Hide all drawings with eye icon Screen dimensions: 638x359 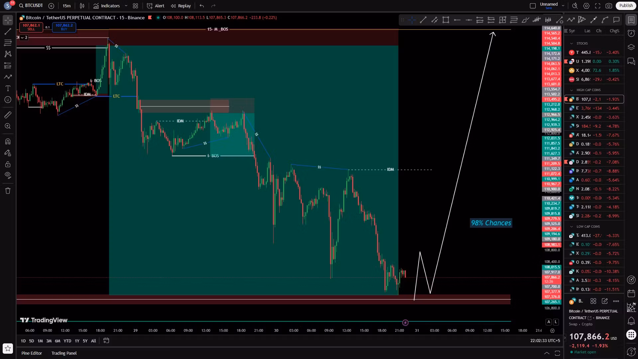tap(8, 175)
